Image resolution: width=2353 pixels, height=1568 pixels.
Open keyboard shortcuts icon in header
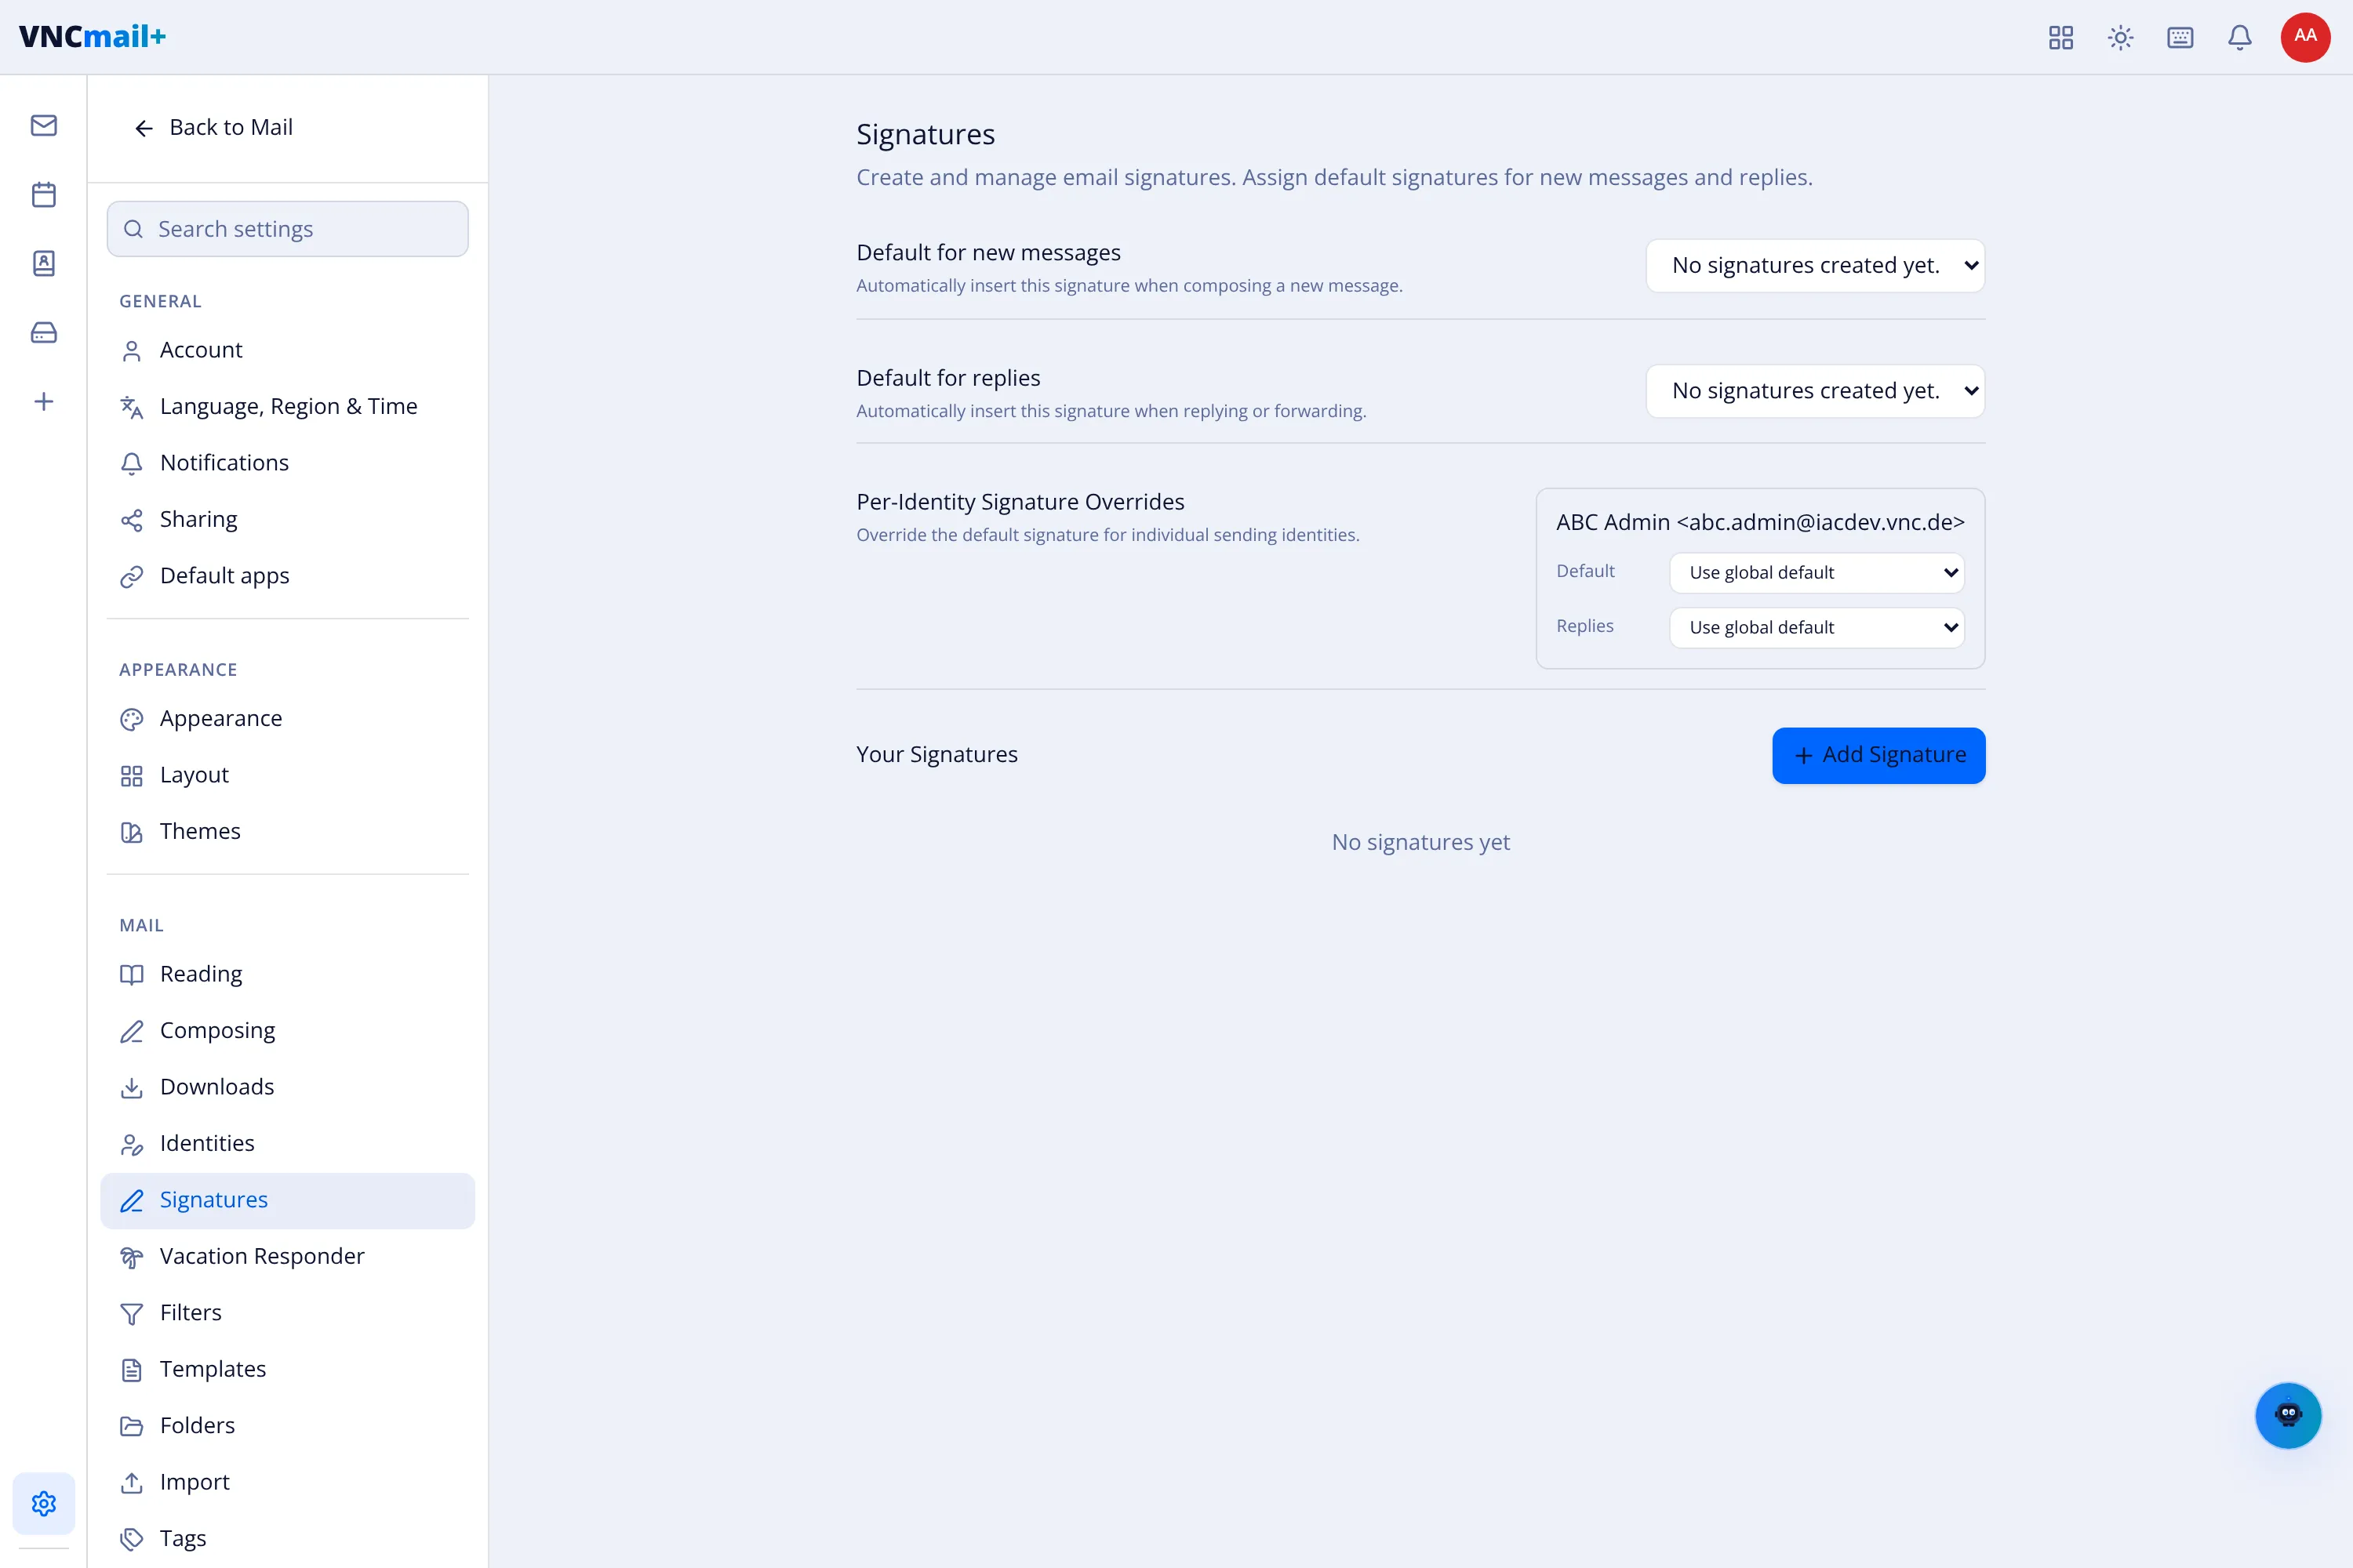pos(2180,38)
